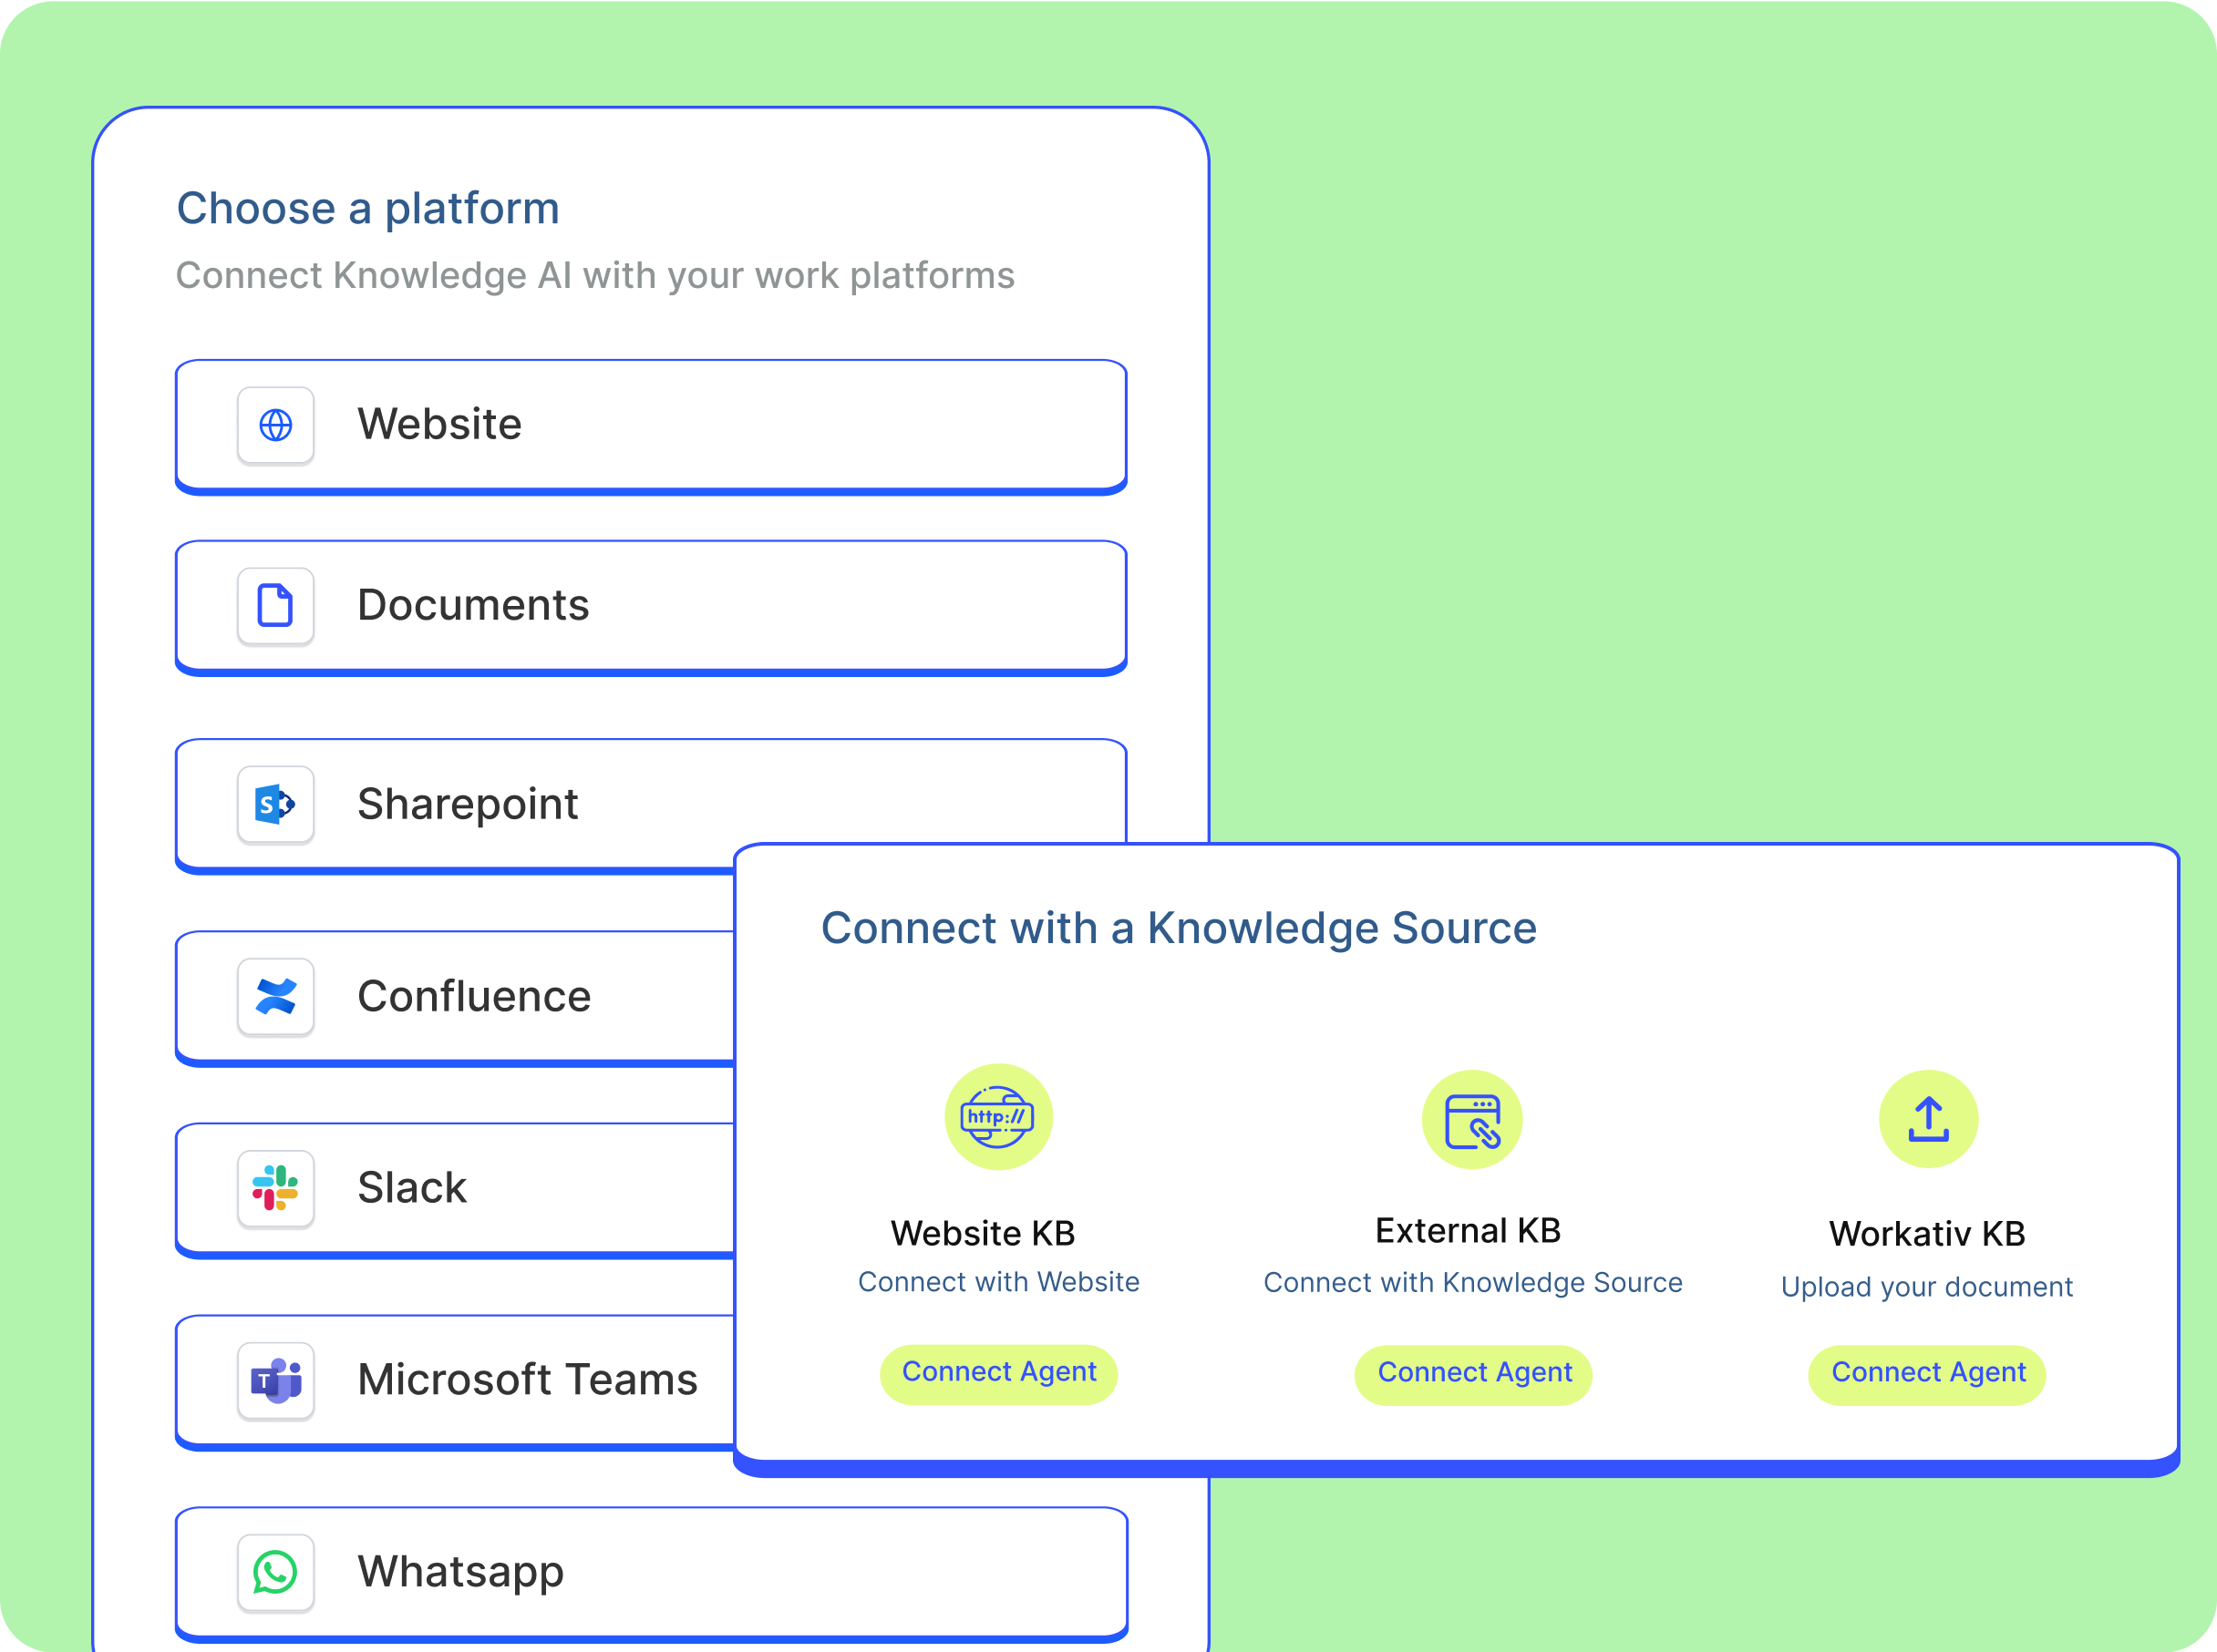Click the Website globe icon
The image size is (2217, 1652).
click(x=275, y=425)
